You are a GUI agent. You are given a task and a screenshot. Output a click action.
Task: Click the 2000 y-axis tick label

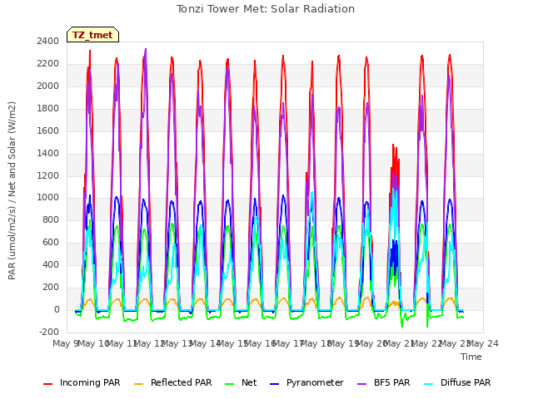click(48, 86)
